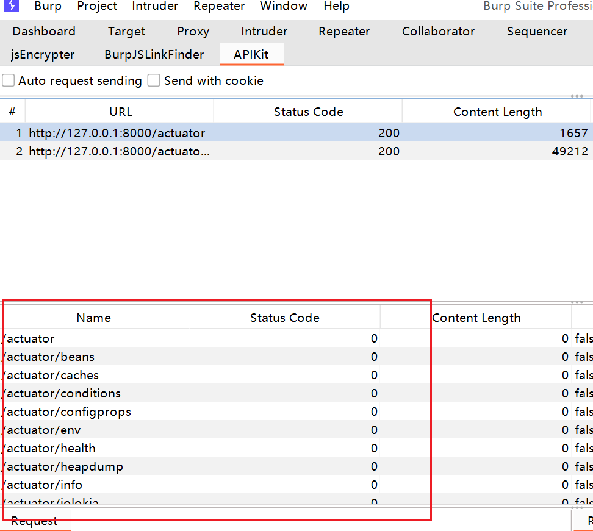Open the Intruder menu in menu bar

[x=155, y=6]
